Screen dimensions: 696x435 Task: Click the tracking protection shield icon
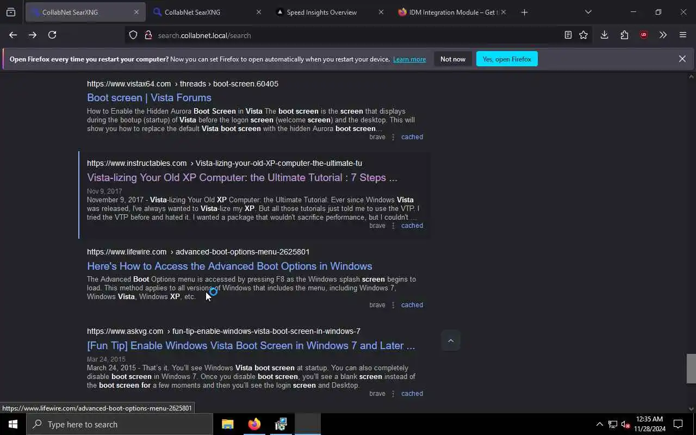click(x=133, y=35)
